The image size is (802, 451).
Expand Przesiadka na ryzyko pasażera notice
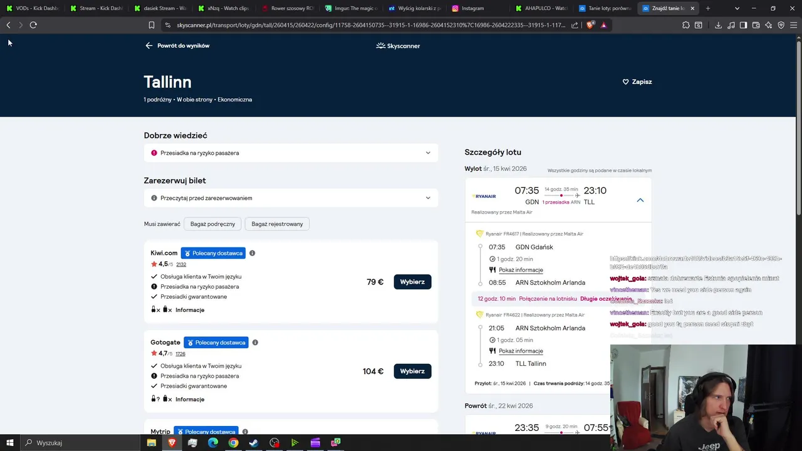pos(291,153)
